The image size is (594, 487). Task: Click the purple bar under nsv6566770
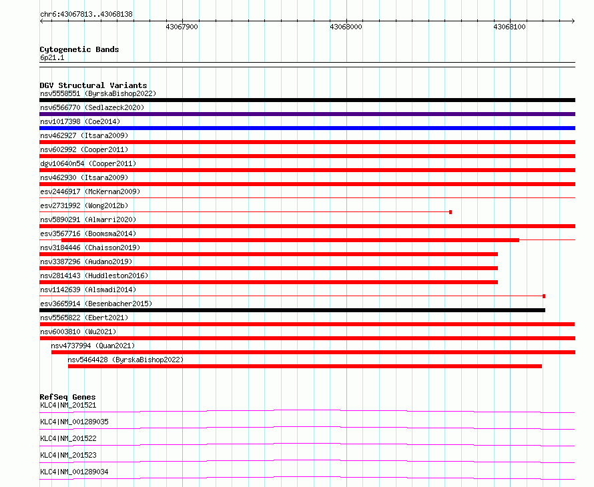(307, 114)
